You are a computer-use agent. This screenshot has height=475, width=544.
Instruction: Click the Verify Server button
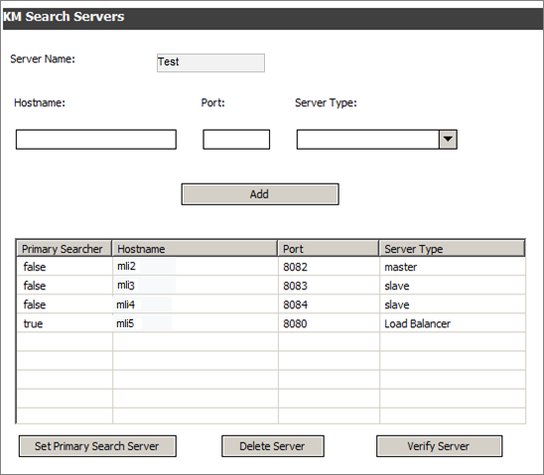439,446
